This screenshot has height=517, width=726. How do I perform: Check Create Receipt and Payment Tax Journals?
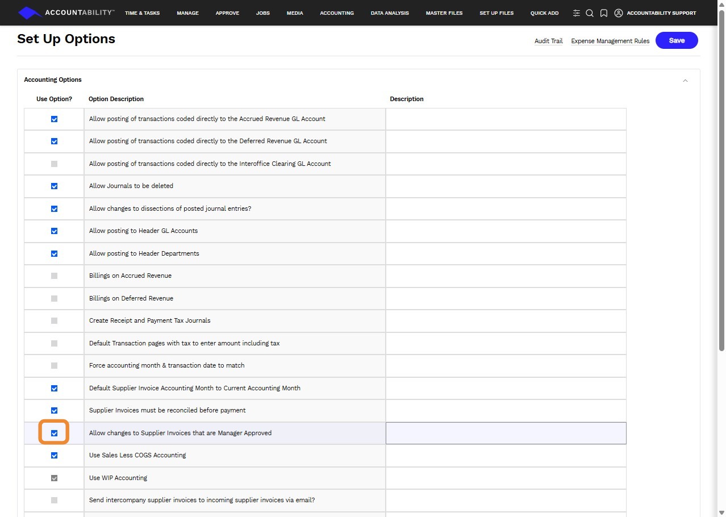(x=55, y=321)
